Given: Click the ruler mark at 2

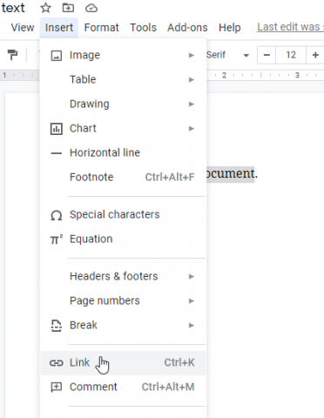Looking at the screenshot, I should tap(224, 75).
